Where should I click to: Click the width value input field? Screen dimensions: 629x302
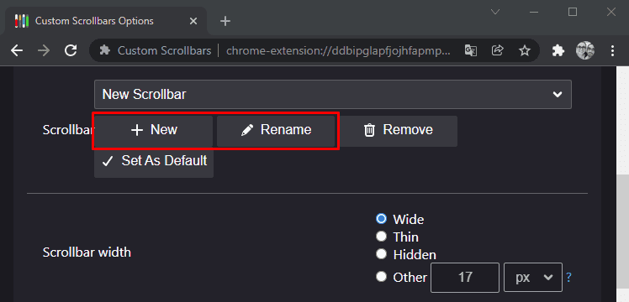pos(465,277)
